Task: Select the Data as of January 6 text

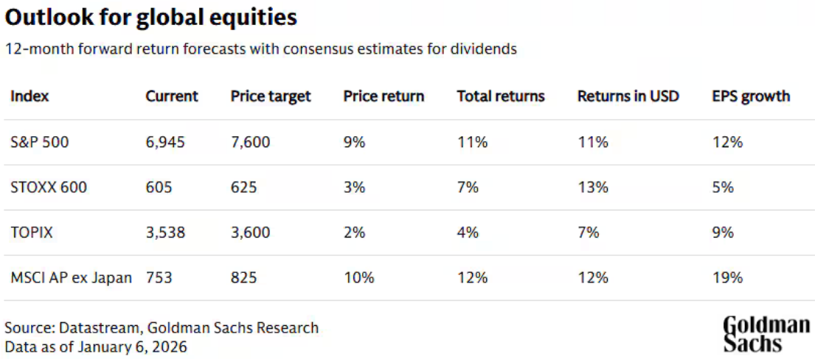Action: click(96, 346)
